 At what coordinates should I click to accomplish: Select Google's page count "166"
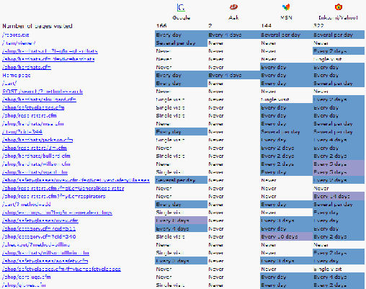point(161,26)
